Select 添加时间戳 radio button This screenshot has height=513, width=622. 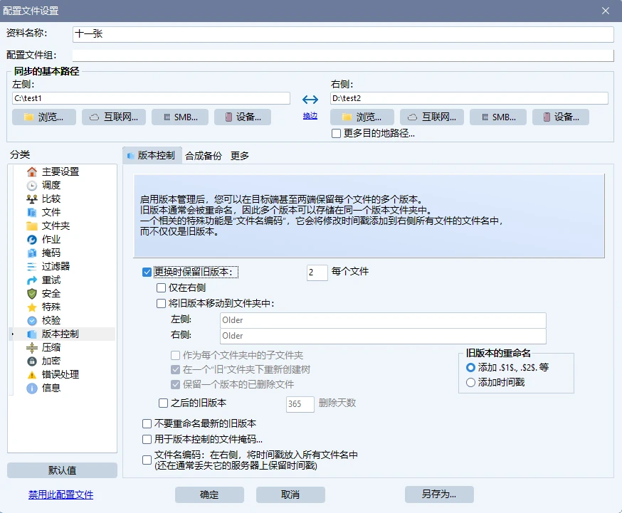470,383
